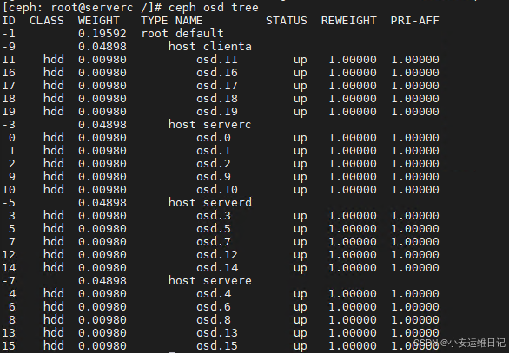Screen dimensions: 509x353
Task: Select the osd.11 name
Action: point(217,60)
